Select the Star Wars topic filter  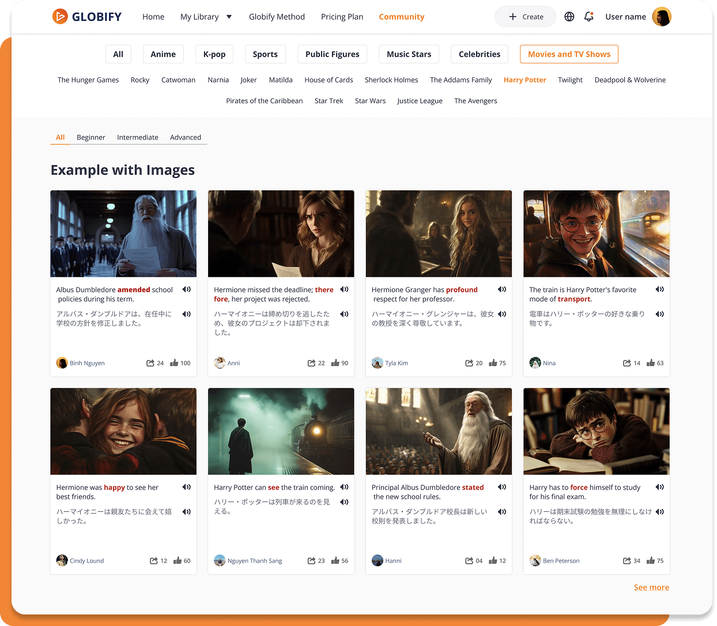(x=370, y=101)
